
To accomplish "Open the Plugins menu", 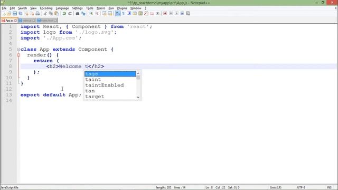I will click(x=122, y=8).
